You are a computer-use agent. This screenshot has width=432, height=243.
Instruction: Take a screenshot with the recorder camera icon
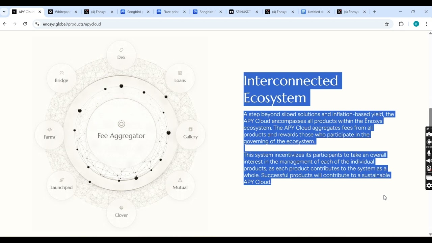click(x=429, y=134)
